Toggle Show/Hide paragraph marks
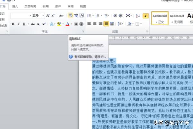The width and height of the screenshot is (193, 129). pyautogui.click(x=146, y=16)
